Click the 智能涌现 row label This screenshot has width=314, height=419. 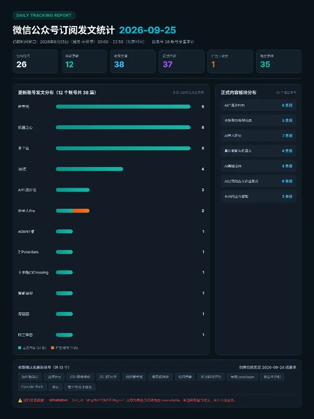[26, 293]
